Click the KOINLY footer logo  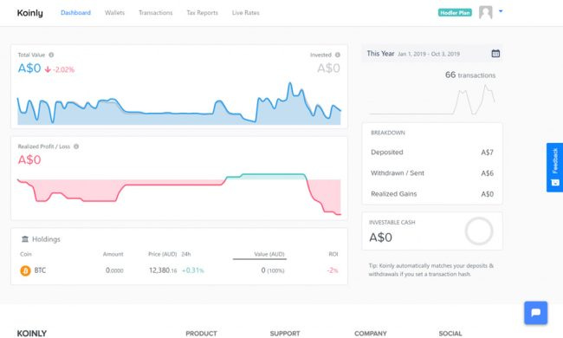(x=31, y=334)
